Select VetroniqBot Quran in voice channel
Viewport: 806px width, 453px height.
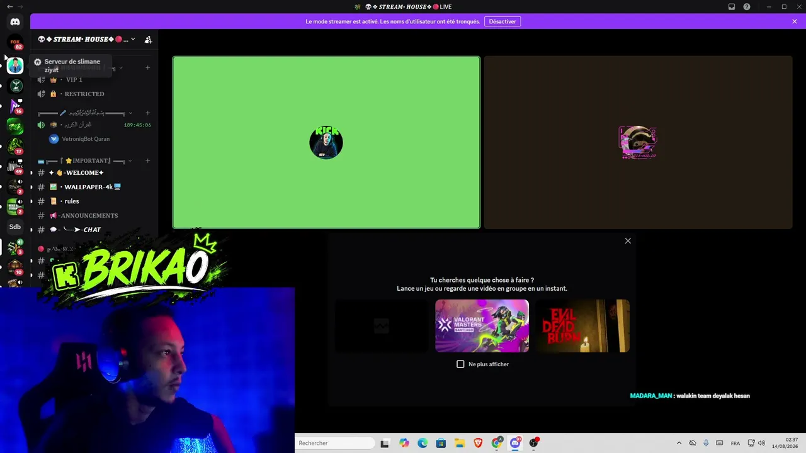[86, 139]
